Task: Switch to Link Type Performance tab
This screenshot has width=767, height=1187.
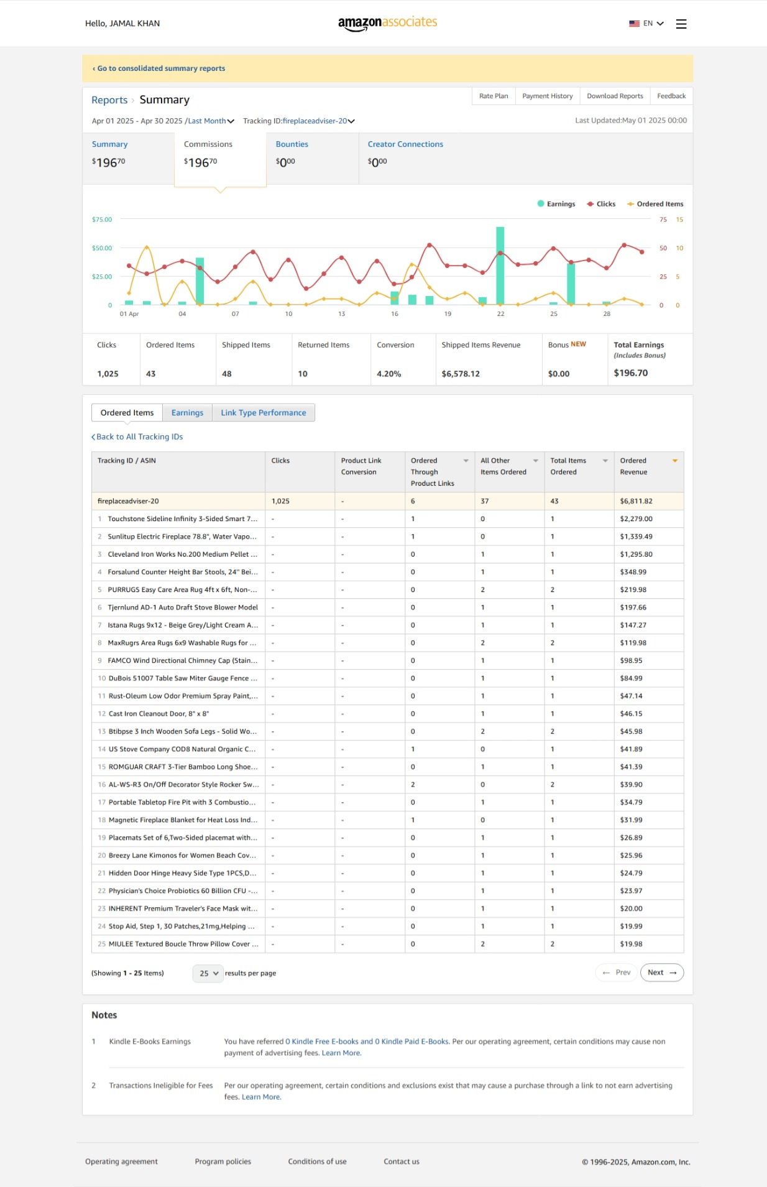Action: pyautogui.click(x=264, y=412)
